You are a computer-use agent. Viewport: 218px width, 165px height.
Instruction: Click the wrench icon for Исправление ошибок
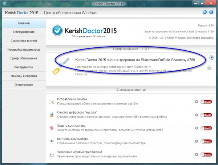point(52,102)
